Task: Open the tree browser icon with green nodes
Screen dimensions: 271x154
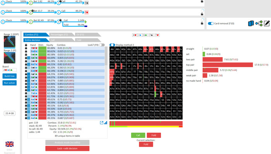Action: tap(259, 24)
